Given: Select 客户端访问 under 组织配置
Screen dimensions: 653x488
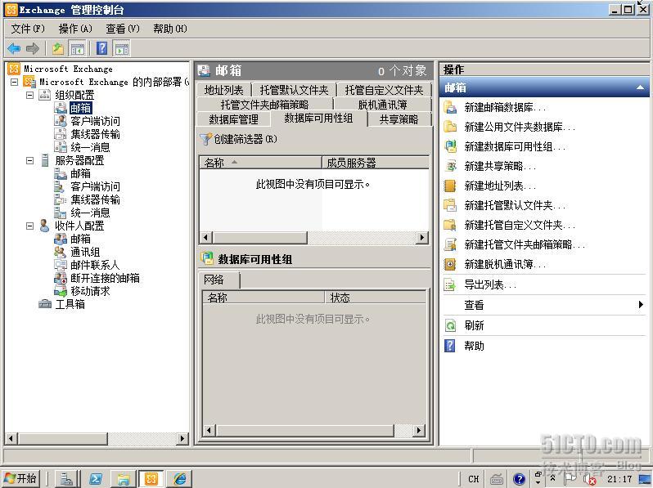Looking at the screenshot, I should pos(96,121).
